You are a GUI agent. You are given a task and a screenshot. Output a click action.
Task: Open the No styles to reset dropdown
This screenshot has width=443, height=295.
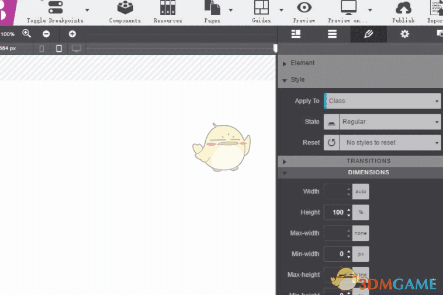click(x=390, y=143)
